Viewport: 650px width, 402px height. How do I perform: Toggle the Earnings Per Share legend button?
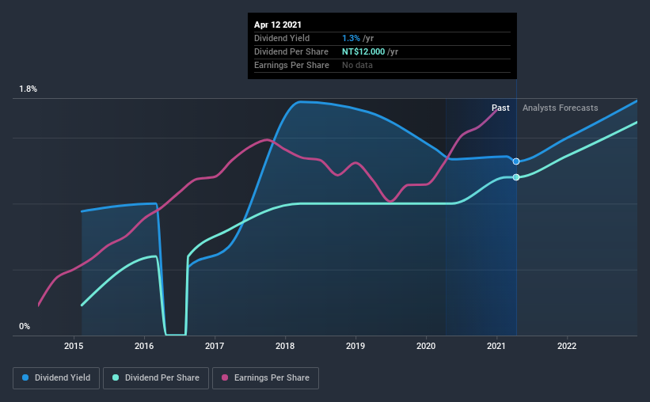tap(266, 378)
